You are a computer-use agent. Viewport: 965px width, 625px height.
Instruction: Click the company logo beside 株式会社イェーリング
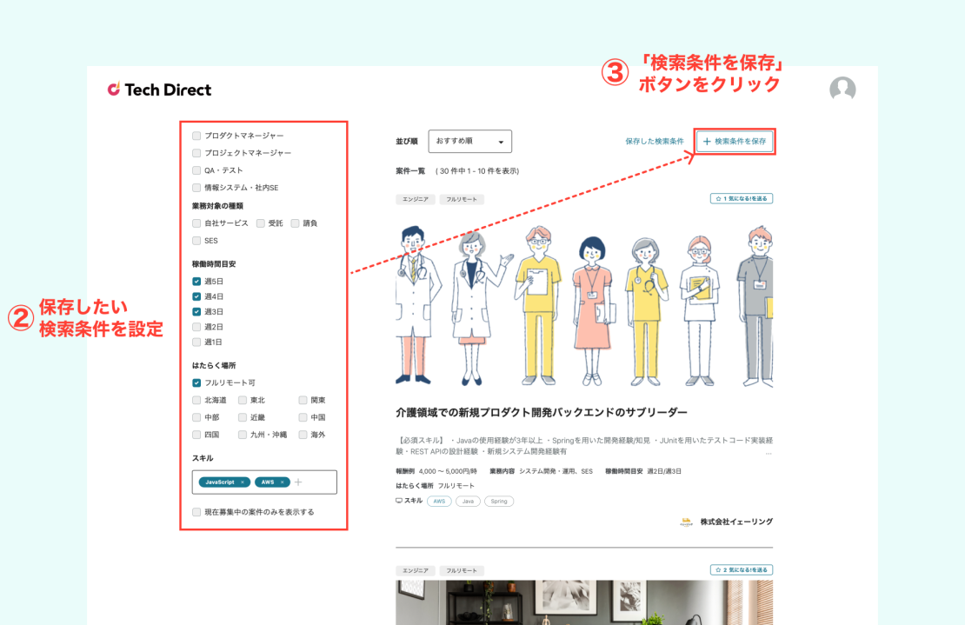click(x=686, y=522)
